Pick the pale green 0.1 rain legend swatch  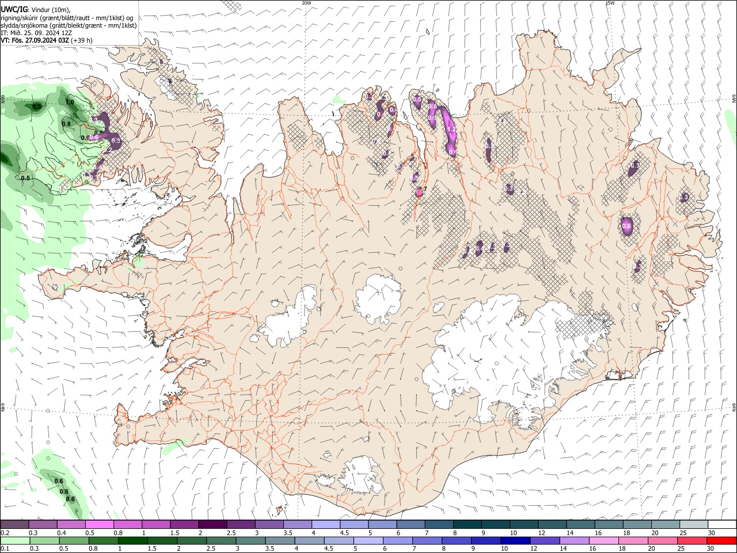14,540
